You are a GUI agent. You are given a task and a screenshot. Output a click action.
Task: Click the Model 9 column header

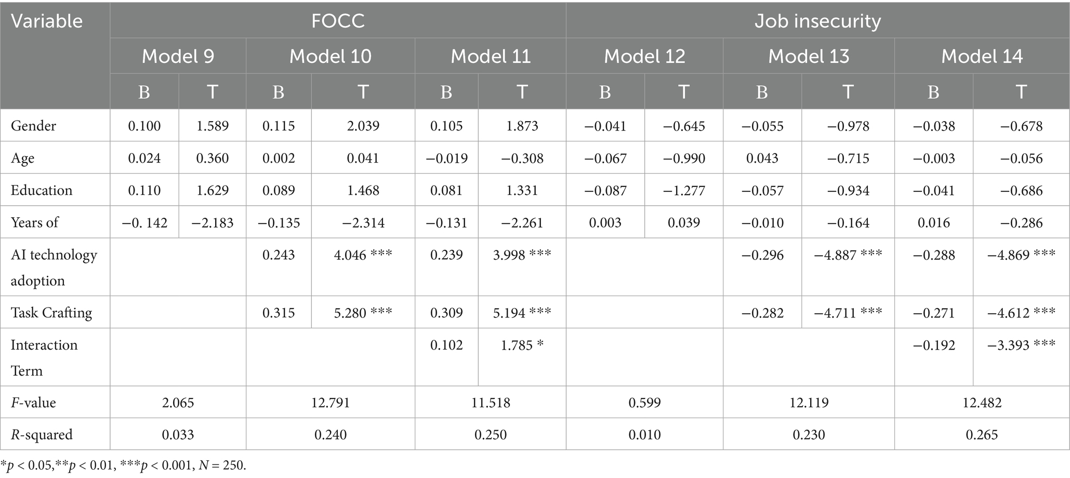coord(178,56)
